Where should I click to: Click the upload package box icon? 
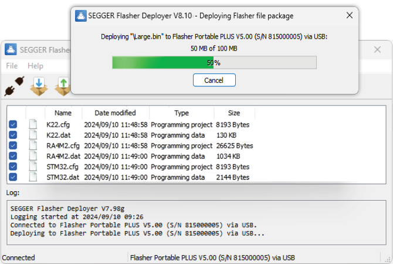coord(63,86)
